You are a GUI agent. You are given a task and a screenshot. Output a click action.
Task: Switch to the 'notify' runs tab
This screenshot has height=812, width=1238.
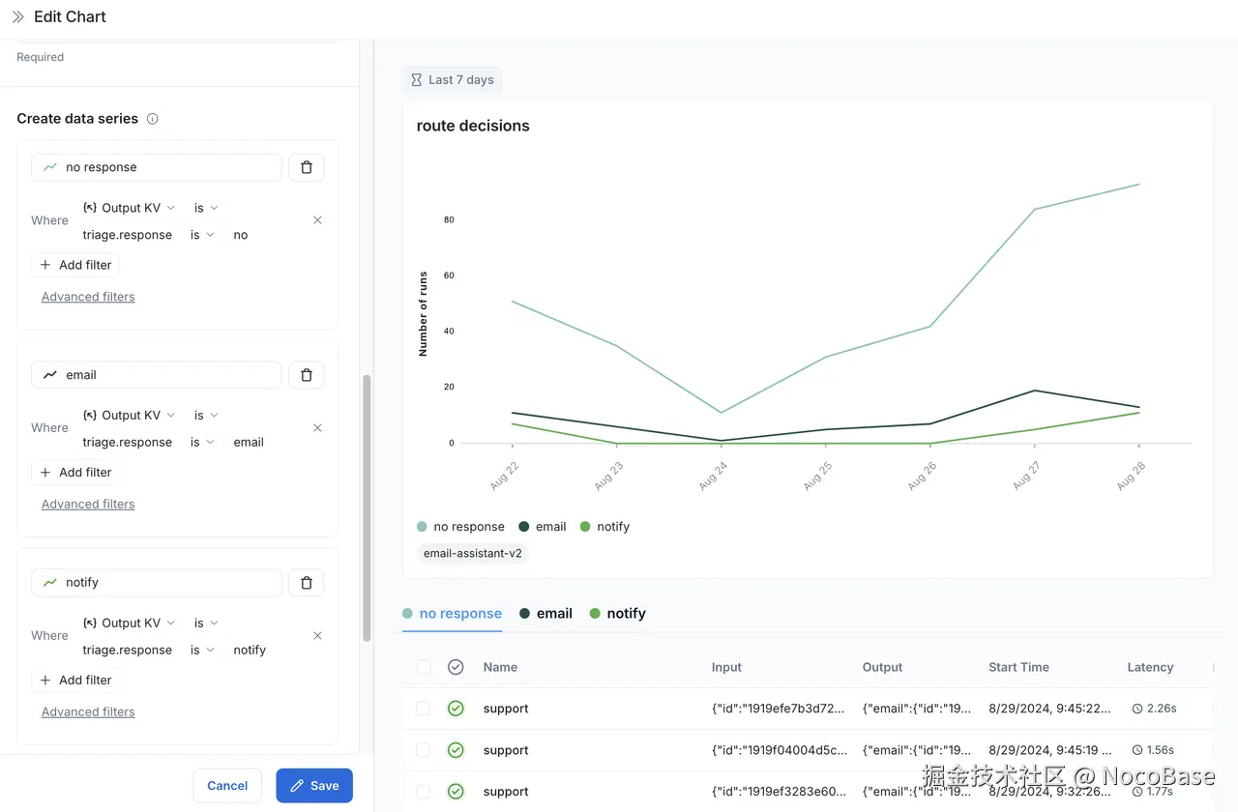point(617,614)
